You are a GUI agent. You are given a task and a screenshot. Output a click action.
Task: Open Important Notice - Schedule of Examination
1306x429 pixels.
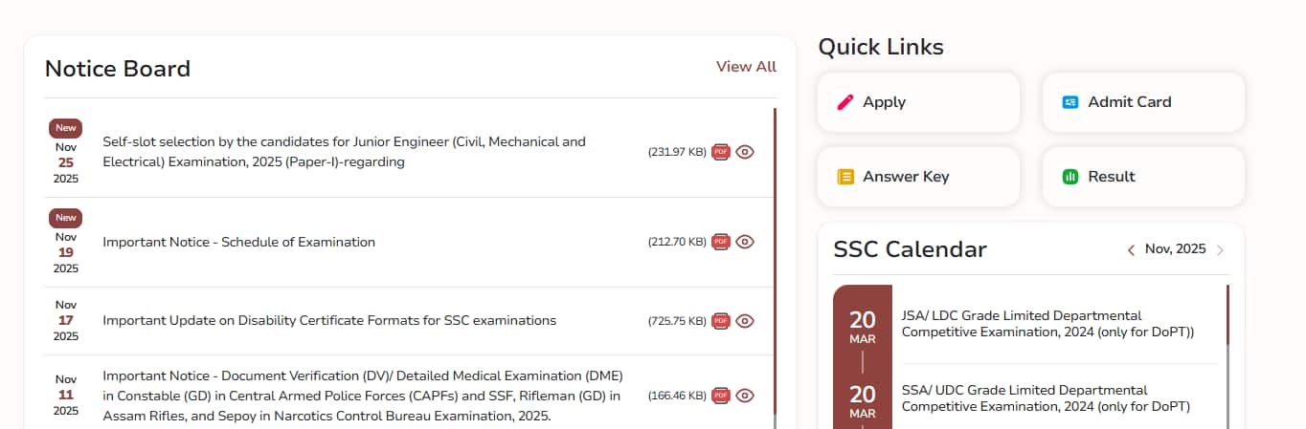[x=239, y=242]
